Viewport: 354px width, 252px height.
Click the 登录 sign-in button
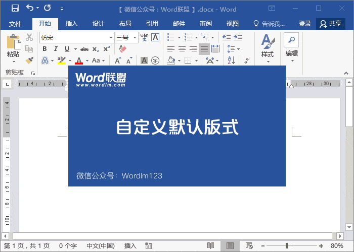(x=305, y=24)
